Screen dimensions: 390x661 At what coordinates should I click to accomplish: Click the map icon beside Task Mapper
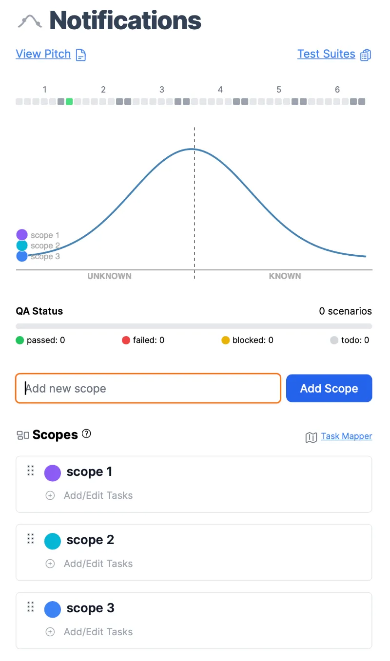click(311, 437)
